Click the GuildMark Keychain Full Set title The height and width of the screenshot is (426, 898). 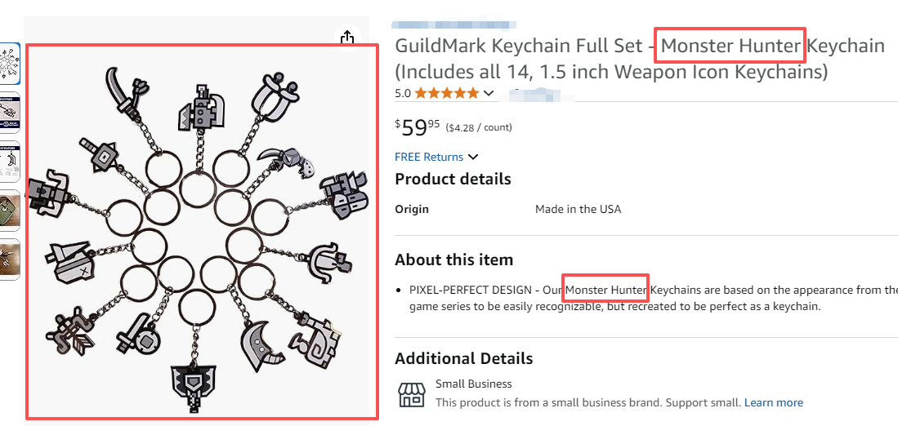tap(523, 46)
